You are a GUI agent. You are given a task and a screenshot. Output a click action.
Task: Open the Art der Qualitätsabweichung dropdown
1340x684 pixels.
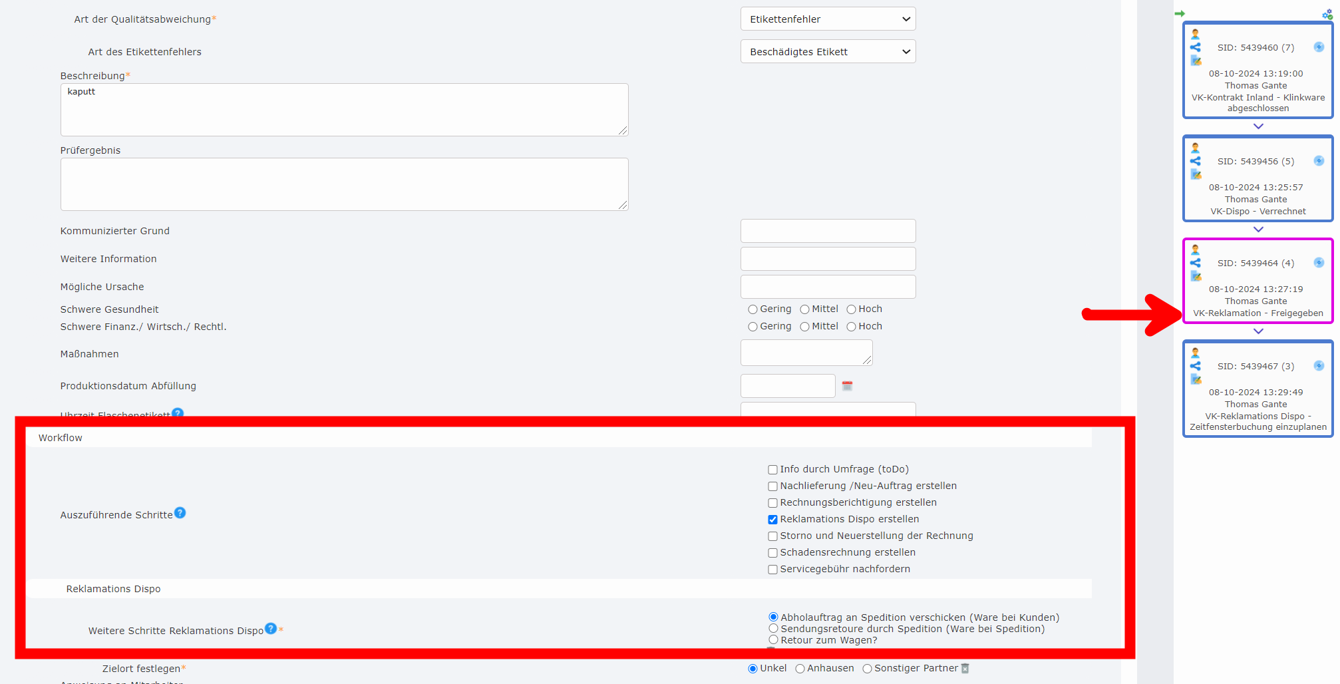828,19
